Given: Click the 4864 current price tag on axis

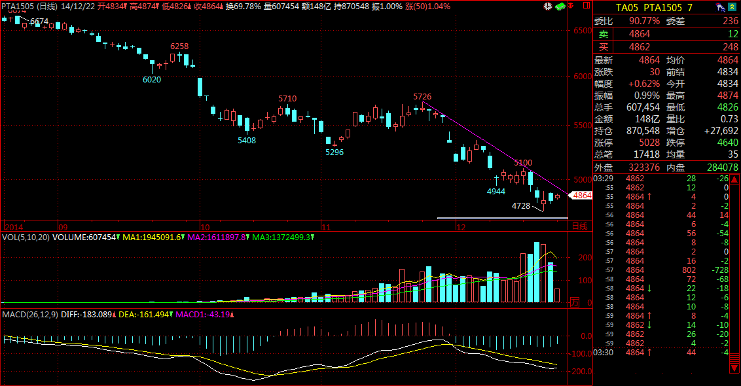Looking at the screenshot, I should (x=581, y=195).
